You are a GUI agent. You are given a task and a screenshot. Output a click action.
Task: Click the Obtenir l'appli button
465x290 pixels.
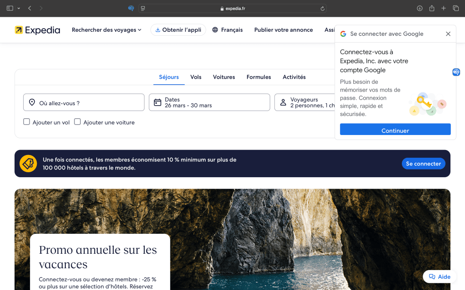tap(178, 30)
